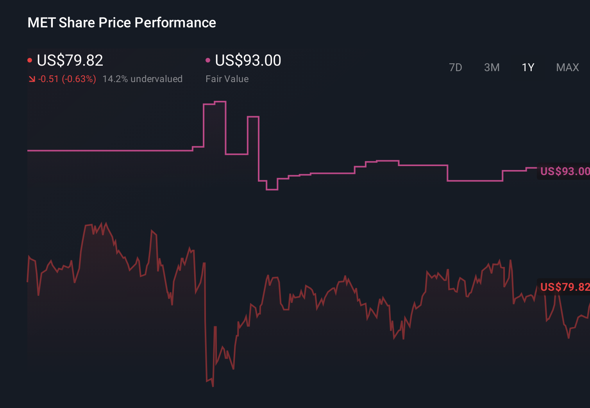Click the 14.2% undervalued text
This screenshot has width=590, height=408.
click(142, 79)
